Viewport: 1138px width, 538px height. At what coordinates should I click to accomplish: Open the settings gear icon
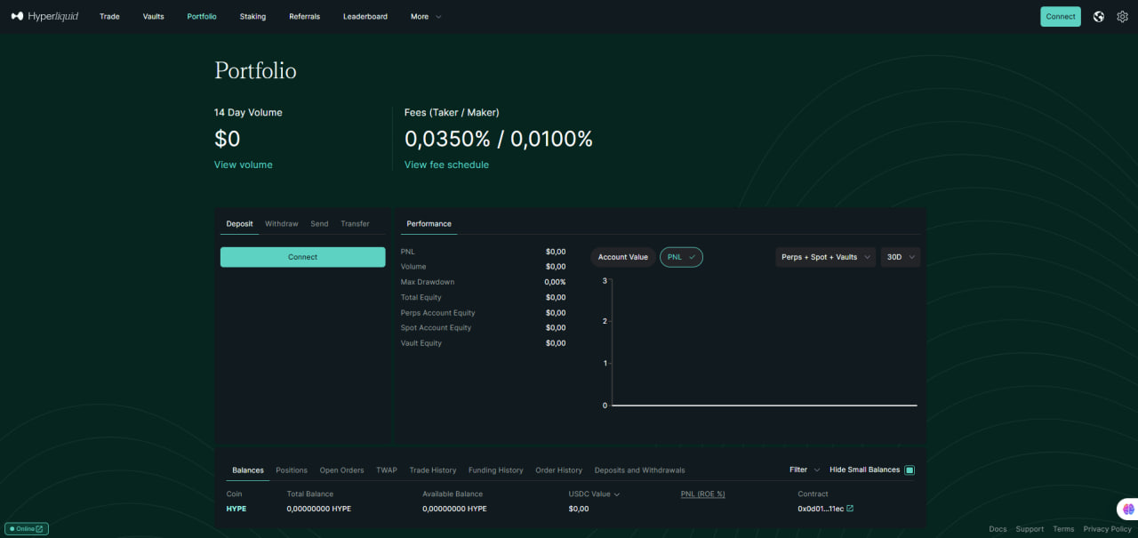coord(1123,16)
